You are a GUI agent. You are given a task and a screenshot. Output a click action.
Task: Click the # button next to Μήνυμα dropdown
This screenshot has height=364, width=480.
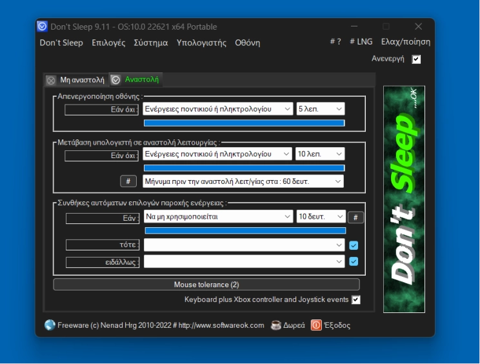click(128, 181)
